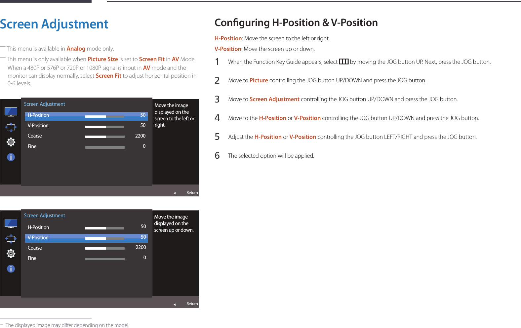
Task: Click Fine value 0 in upper OSD
Action: click(x=144, y=146)
